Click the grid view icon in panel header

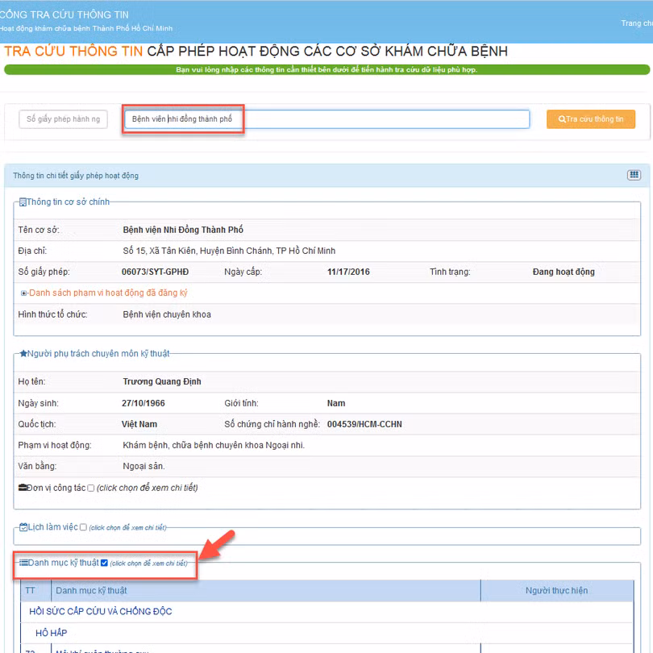[634, 175]
